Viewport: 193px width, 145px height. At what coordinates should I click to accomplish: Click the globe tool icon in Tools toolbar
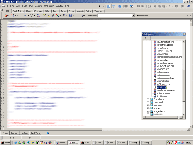pos(32,15)
